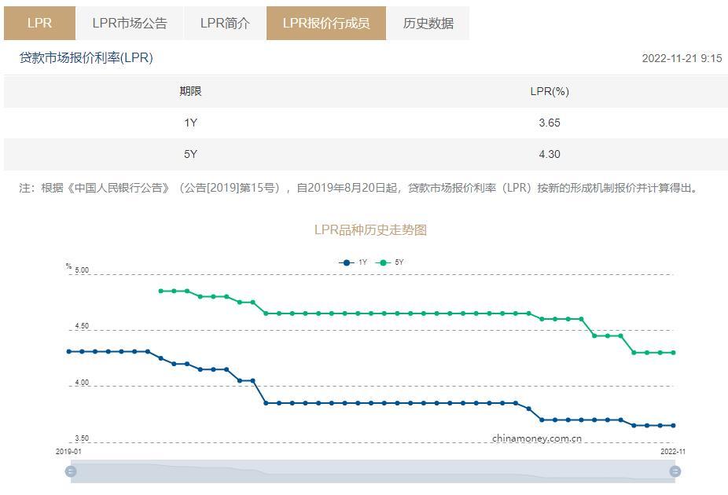Image resolution: width=728 pixels, height=495 pixels.
Task: Go to 历史数据 tab
Action: pyautogui.click(x=428, y=24)
